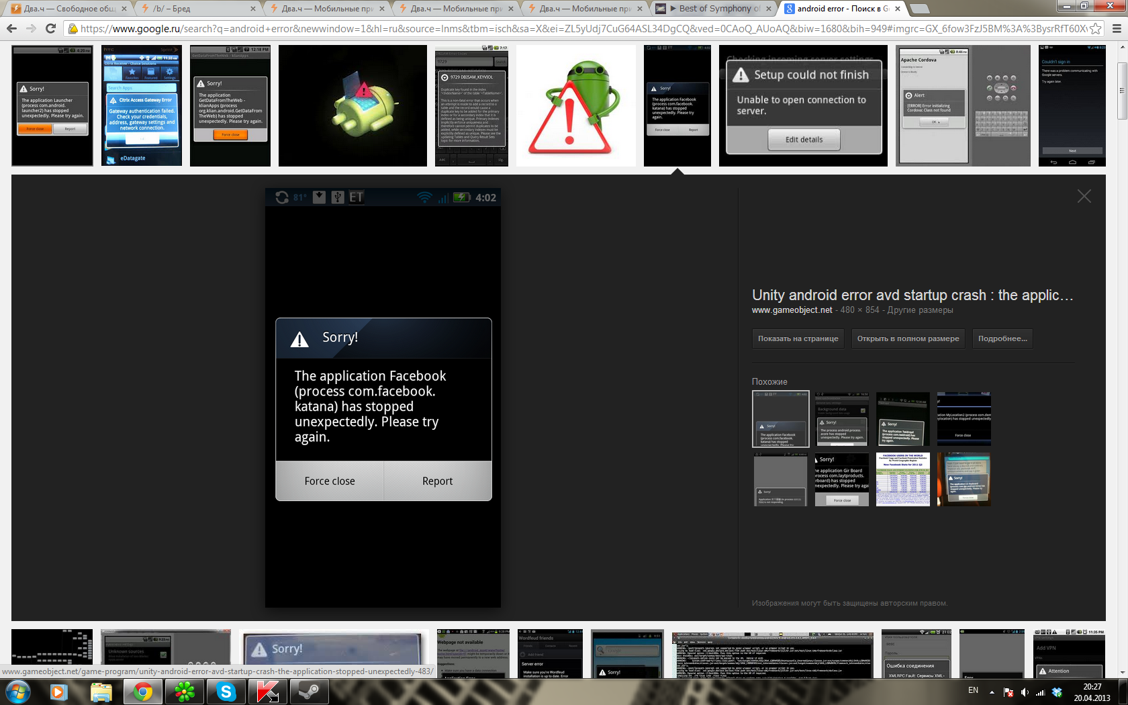Click the Action Center flag tray icon
This screenshot has height=705, width=1128.
(x=1008, y=692)
